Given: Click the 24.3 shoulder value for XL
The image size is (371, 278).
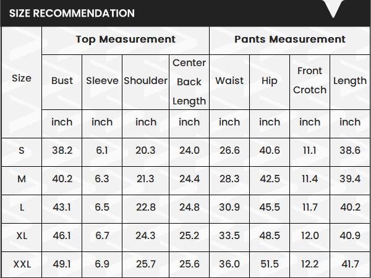Looking at the screenshot, I should point(146,236).
